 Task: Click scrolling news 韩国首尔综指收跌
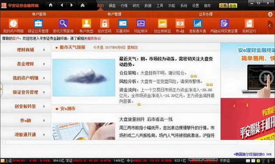click(253, 154)
